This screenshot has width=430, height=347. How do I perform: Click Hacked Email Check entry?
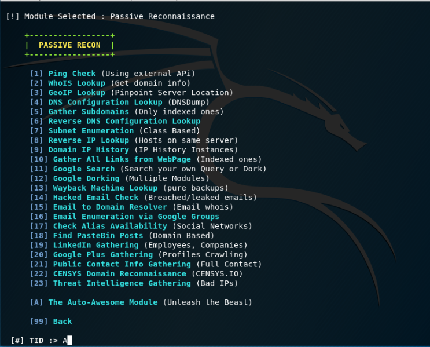[95, 198]
